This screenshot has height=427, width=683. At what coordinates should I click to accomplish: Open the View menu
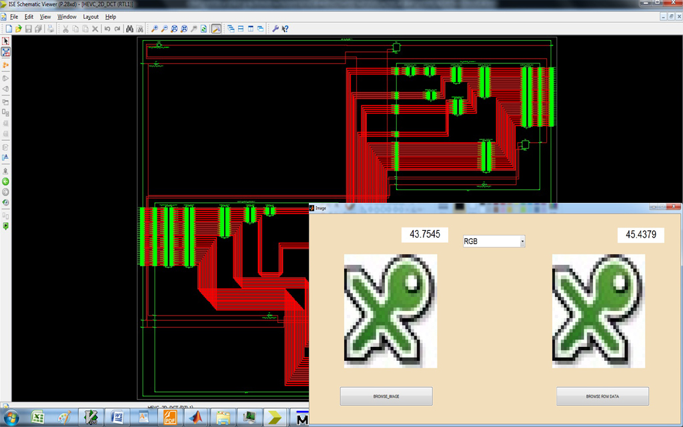(x=45, y=17)
